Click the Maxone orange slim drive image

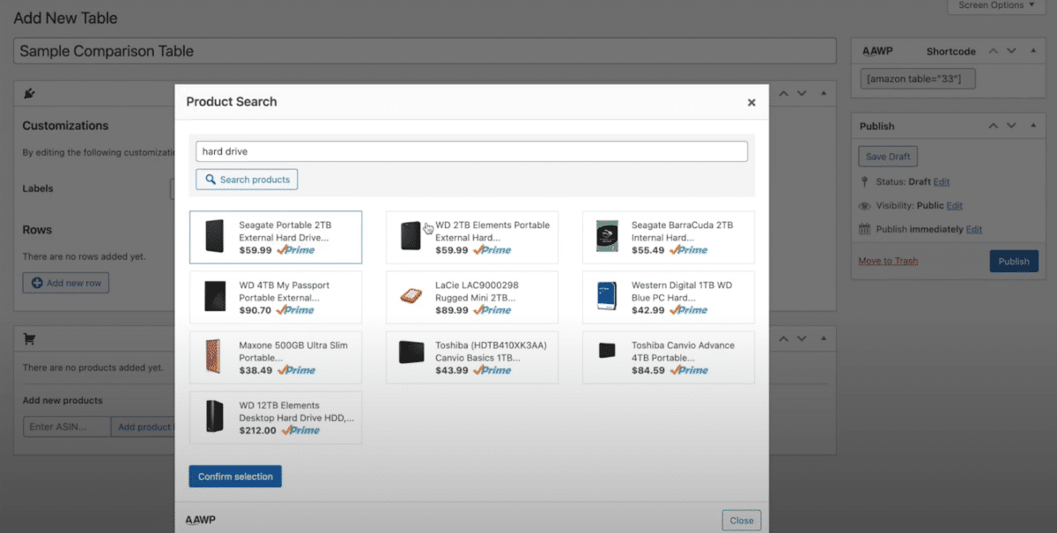[215, 357]
